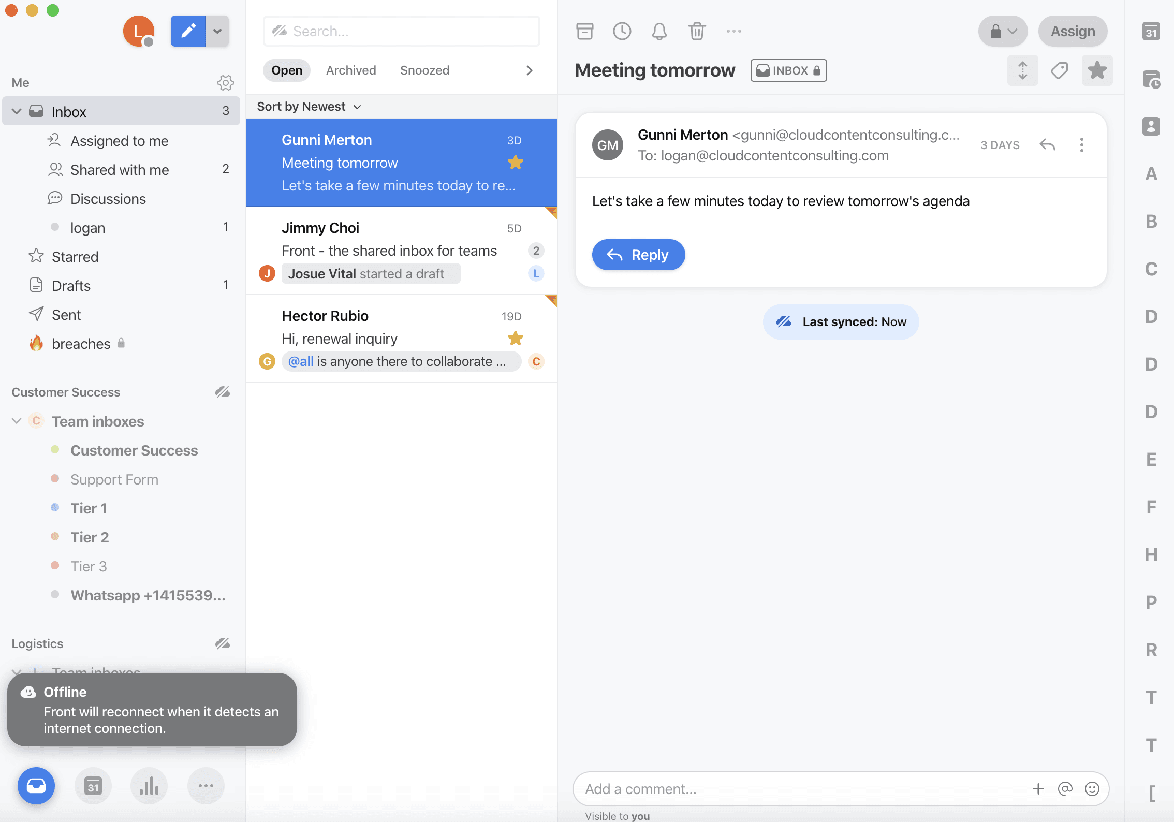The width and height of the screenshot is (1174, 822).
Task: Open the compose dropdown arrow
Action: click(x=218, y=31)
